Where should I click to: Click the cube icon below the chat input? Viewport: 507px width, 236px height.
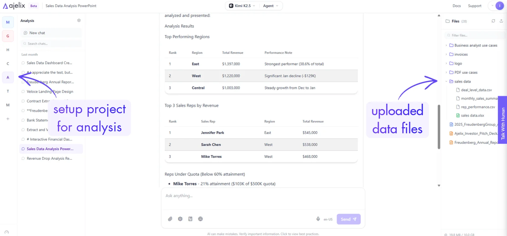180,219
